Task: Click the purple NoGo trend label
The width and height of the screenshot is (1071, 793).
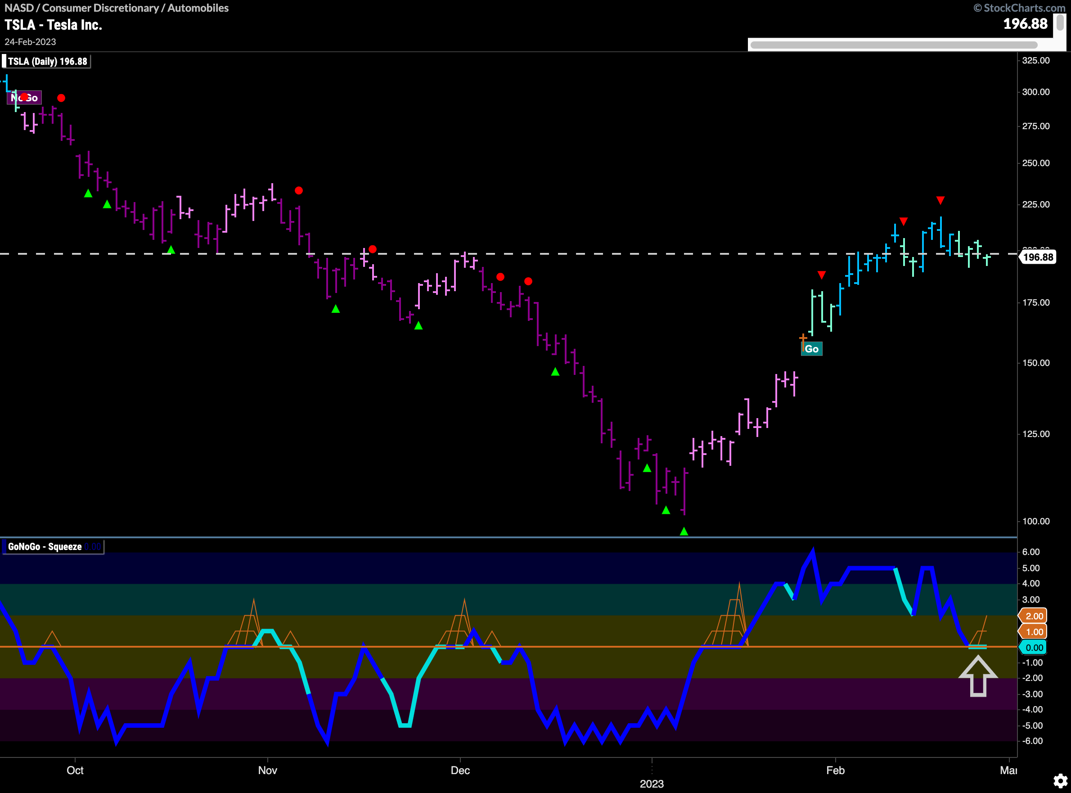Action: (x=24, y=98)
